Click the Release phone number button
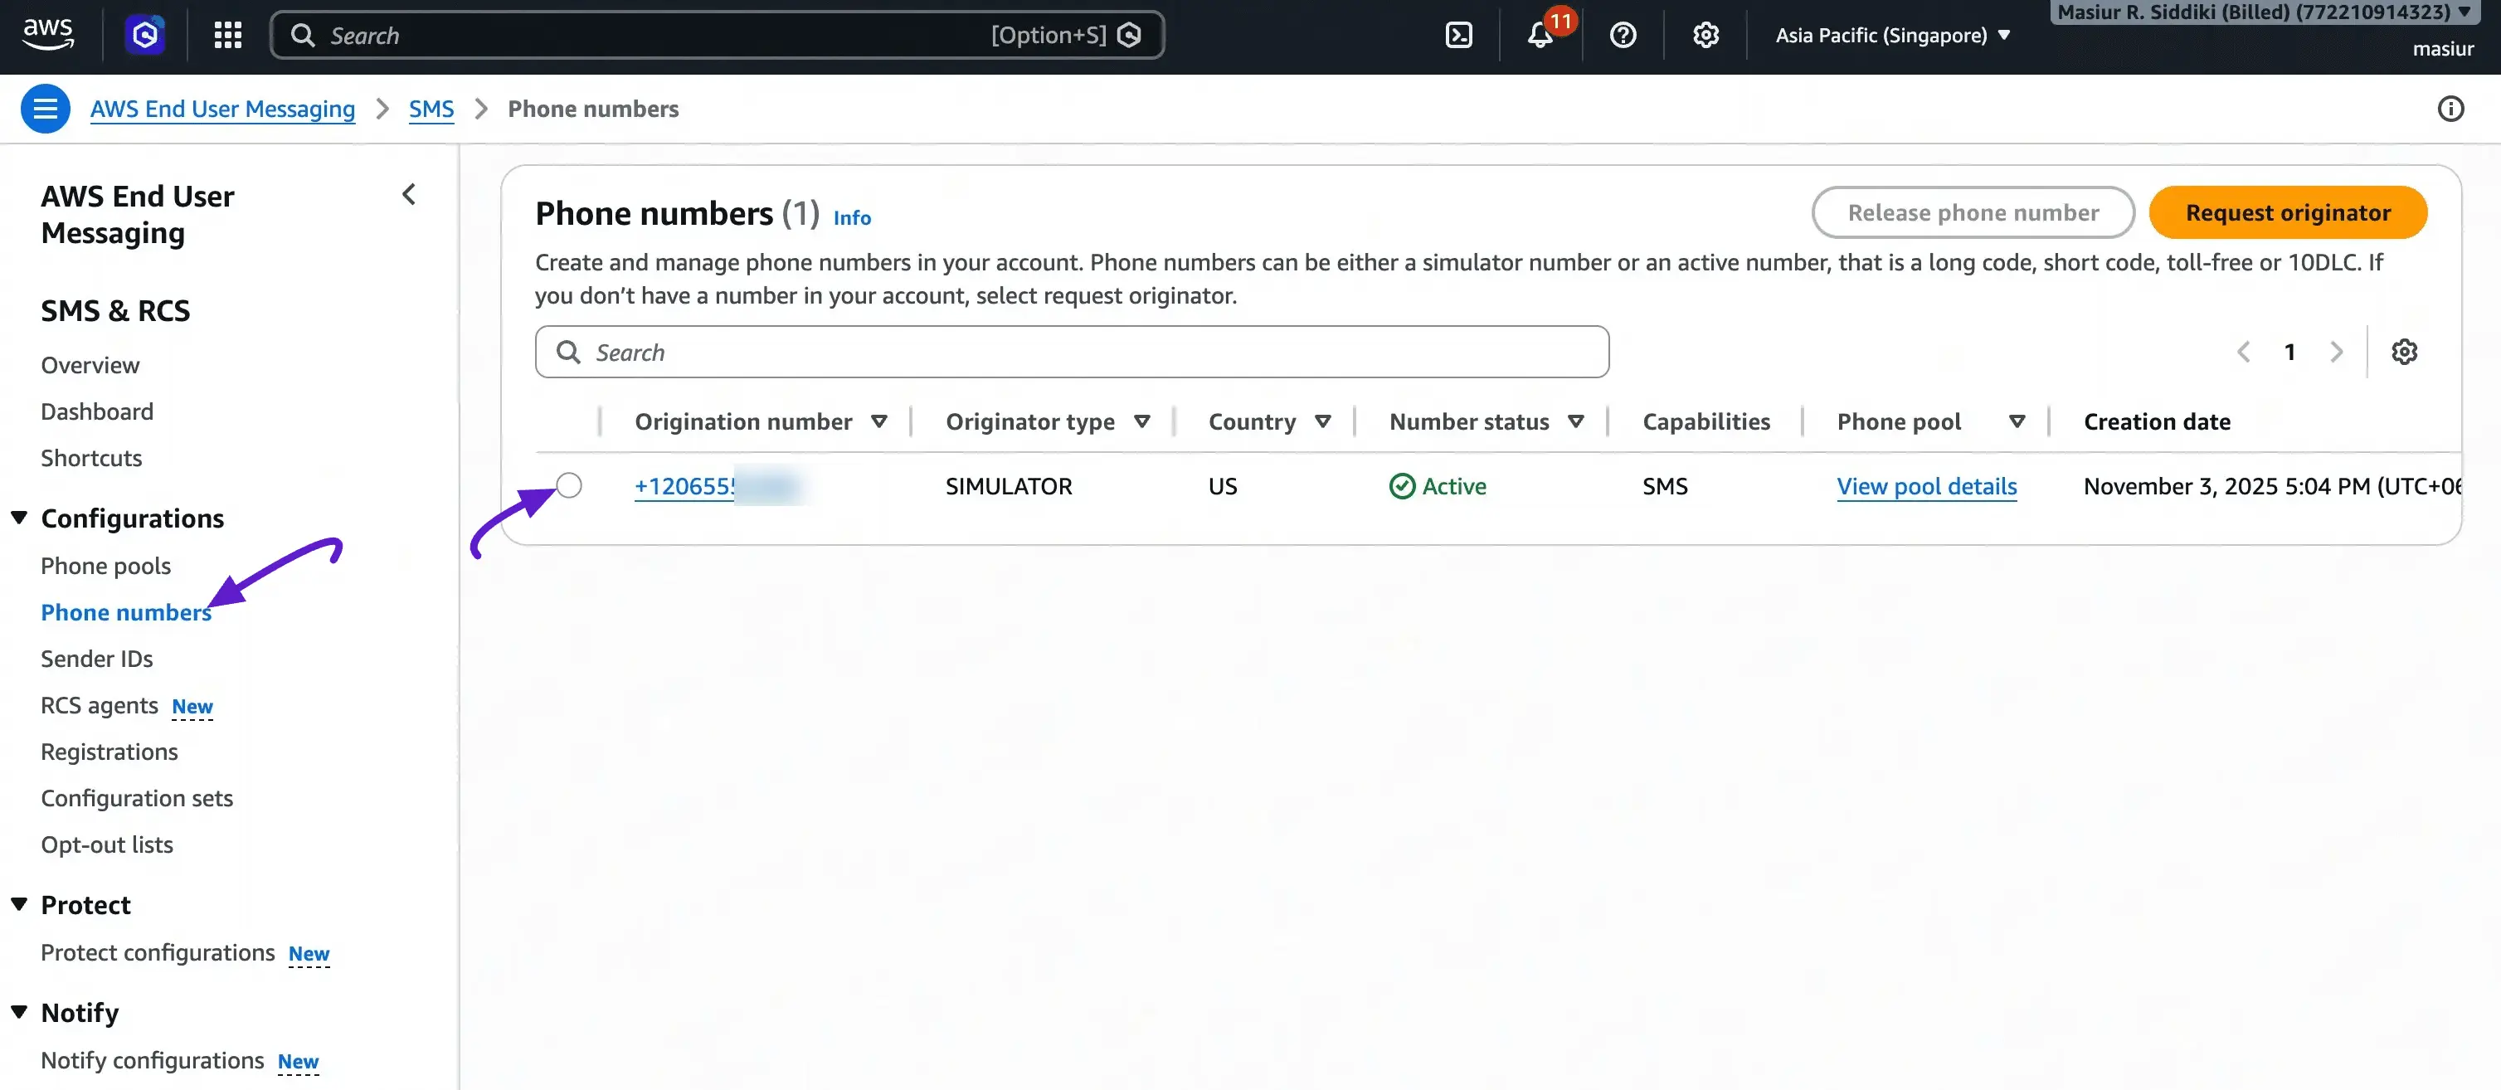The width and height of the screenshot is (2501, 1090). pyautogui.click(x=1973, y=212)
